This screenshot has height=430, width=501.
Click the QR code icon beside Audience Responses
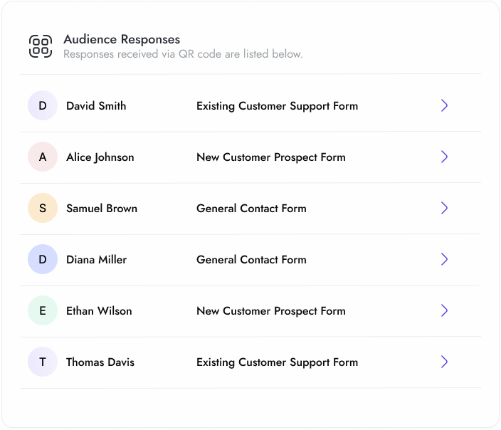point(41,46)
